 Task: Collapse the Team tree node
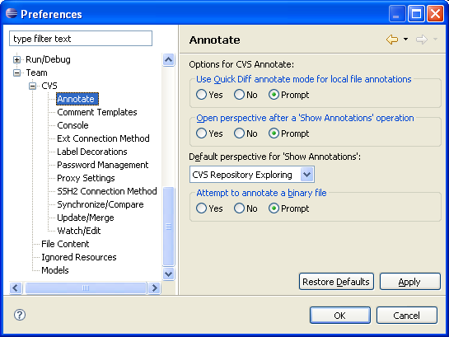(17, 73)
